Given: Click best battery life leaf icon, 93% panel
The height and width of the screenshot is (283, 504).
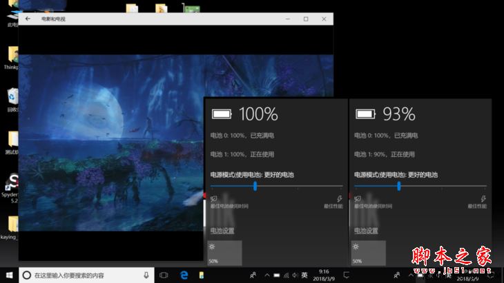Looking at the screenshot, I should click(358, 199).
